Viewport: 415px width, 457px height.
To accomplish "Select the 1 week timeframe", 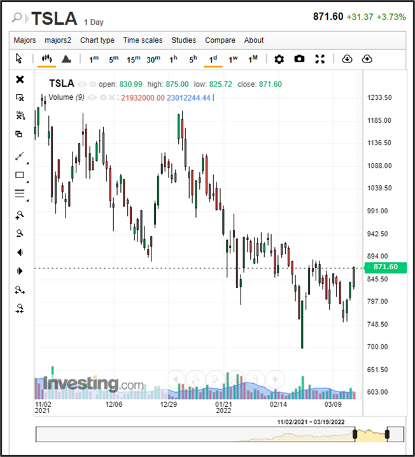I will point(233,59).
